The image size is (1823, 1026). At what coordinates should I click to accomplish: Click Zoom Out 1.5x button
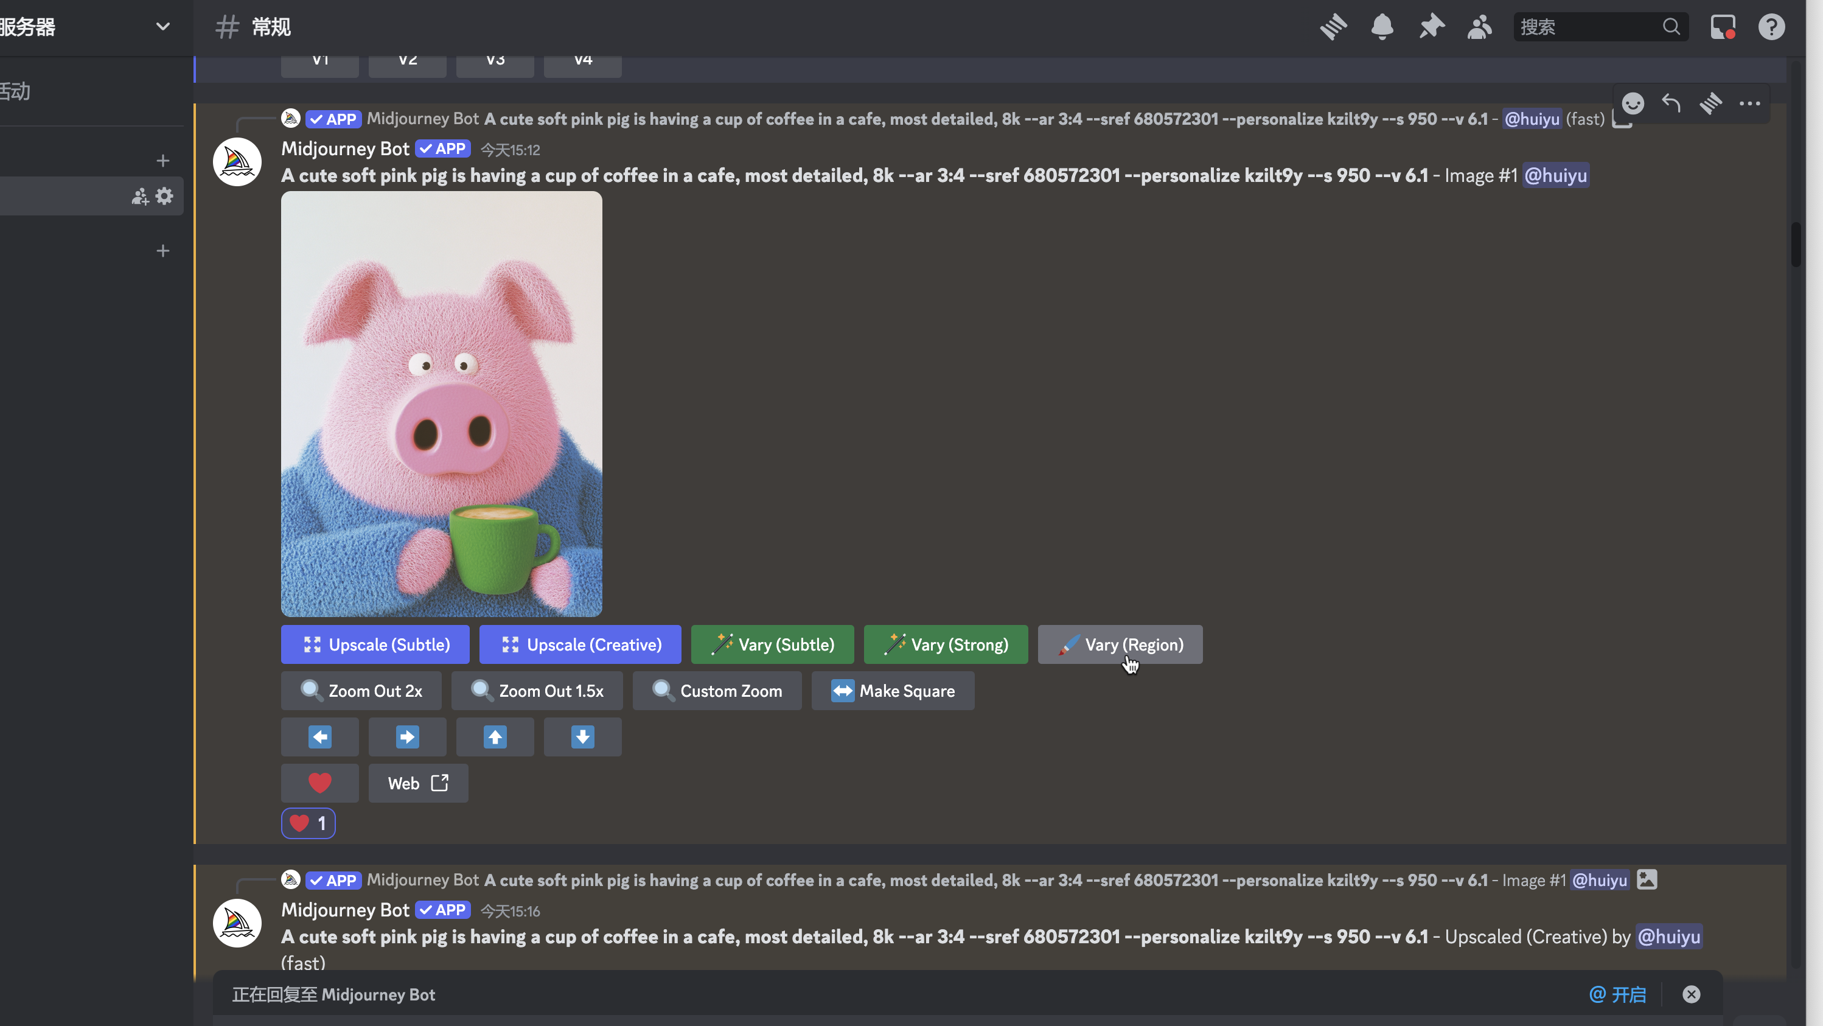click(x=537, y=691)
